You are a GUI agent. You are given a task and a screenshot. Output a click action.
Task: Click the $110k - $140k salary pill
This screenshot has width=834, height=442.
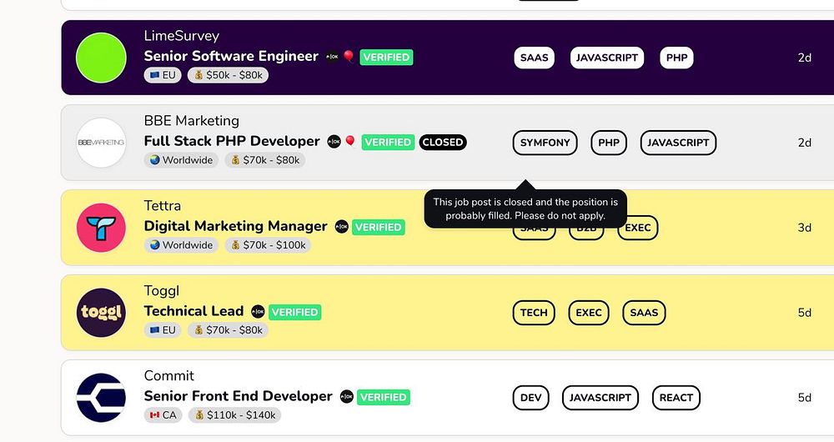point(234,415)
